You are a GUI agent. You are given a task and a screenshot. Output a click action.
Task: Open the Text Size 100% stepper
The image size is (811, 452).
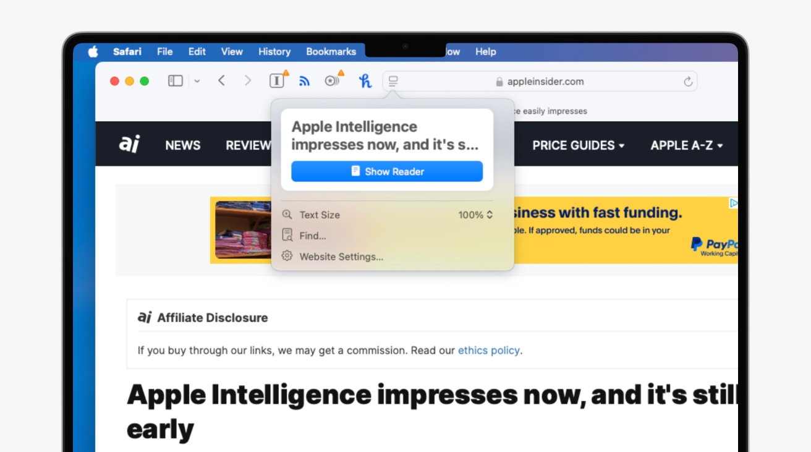(x=476, y=215)
